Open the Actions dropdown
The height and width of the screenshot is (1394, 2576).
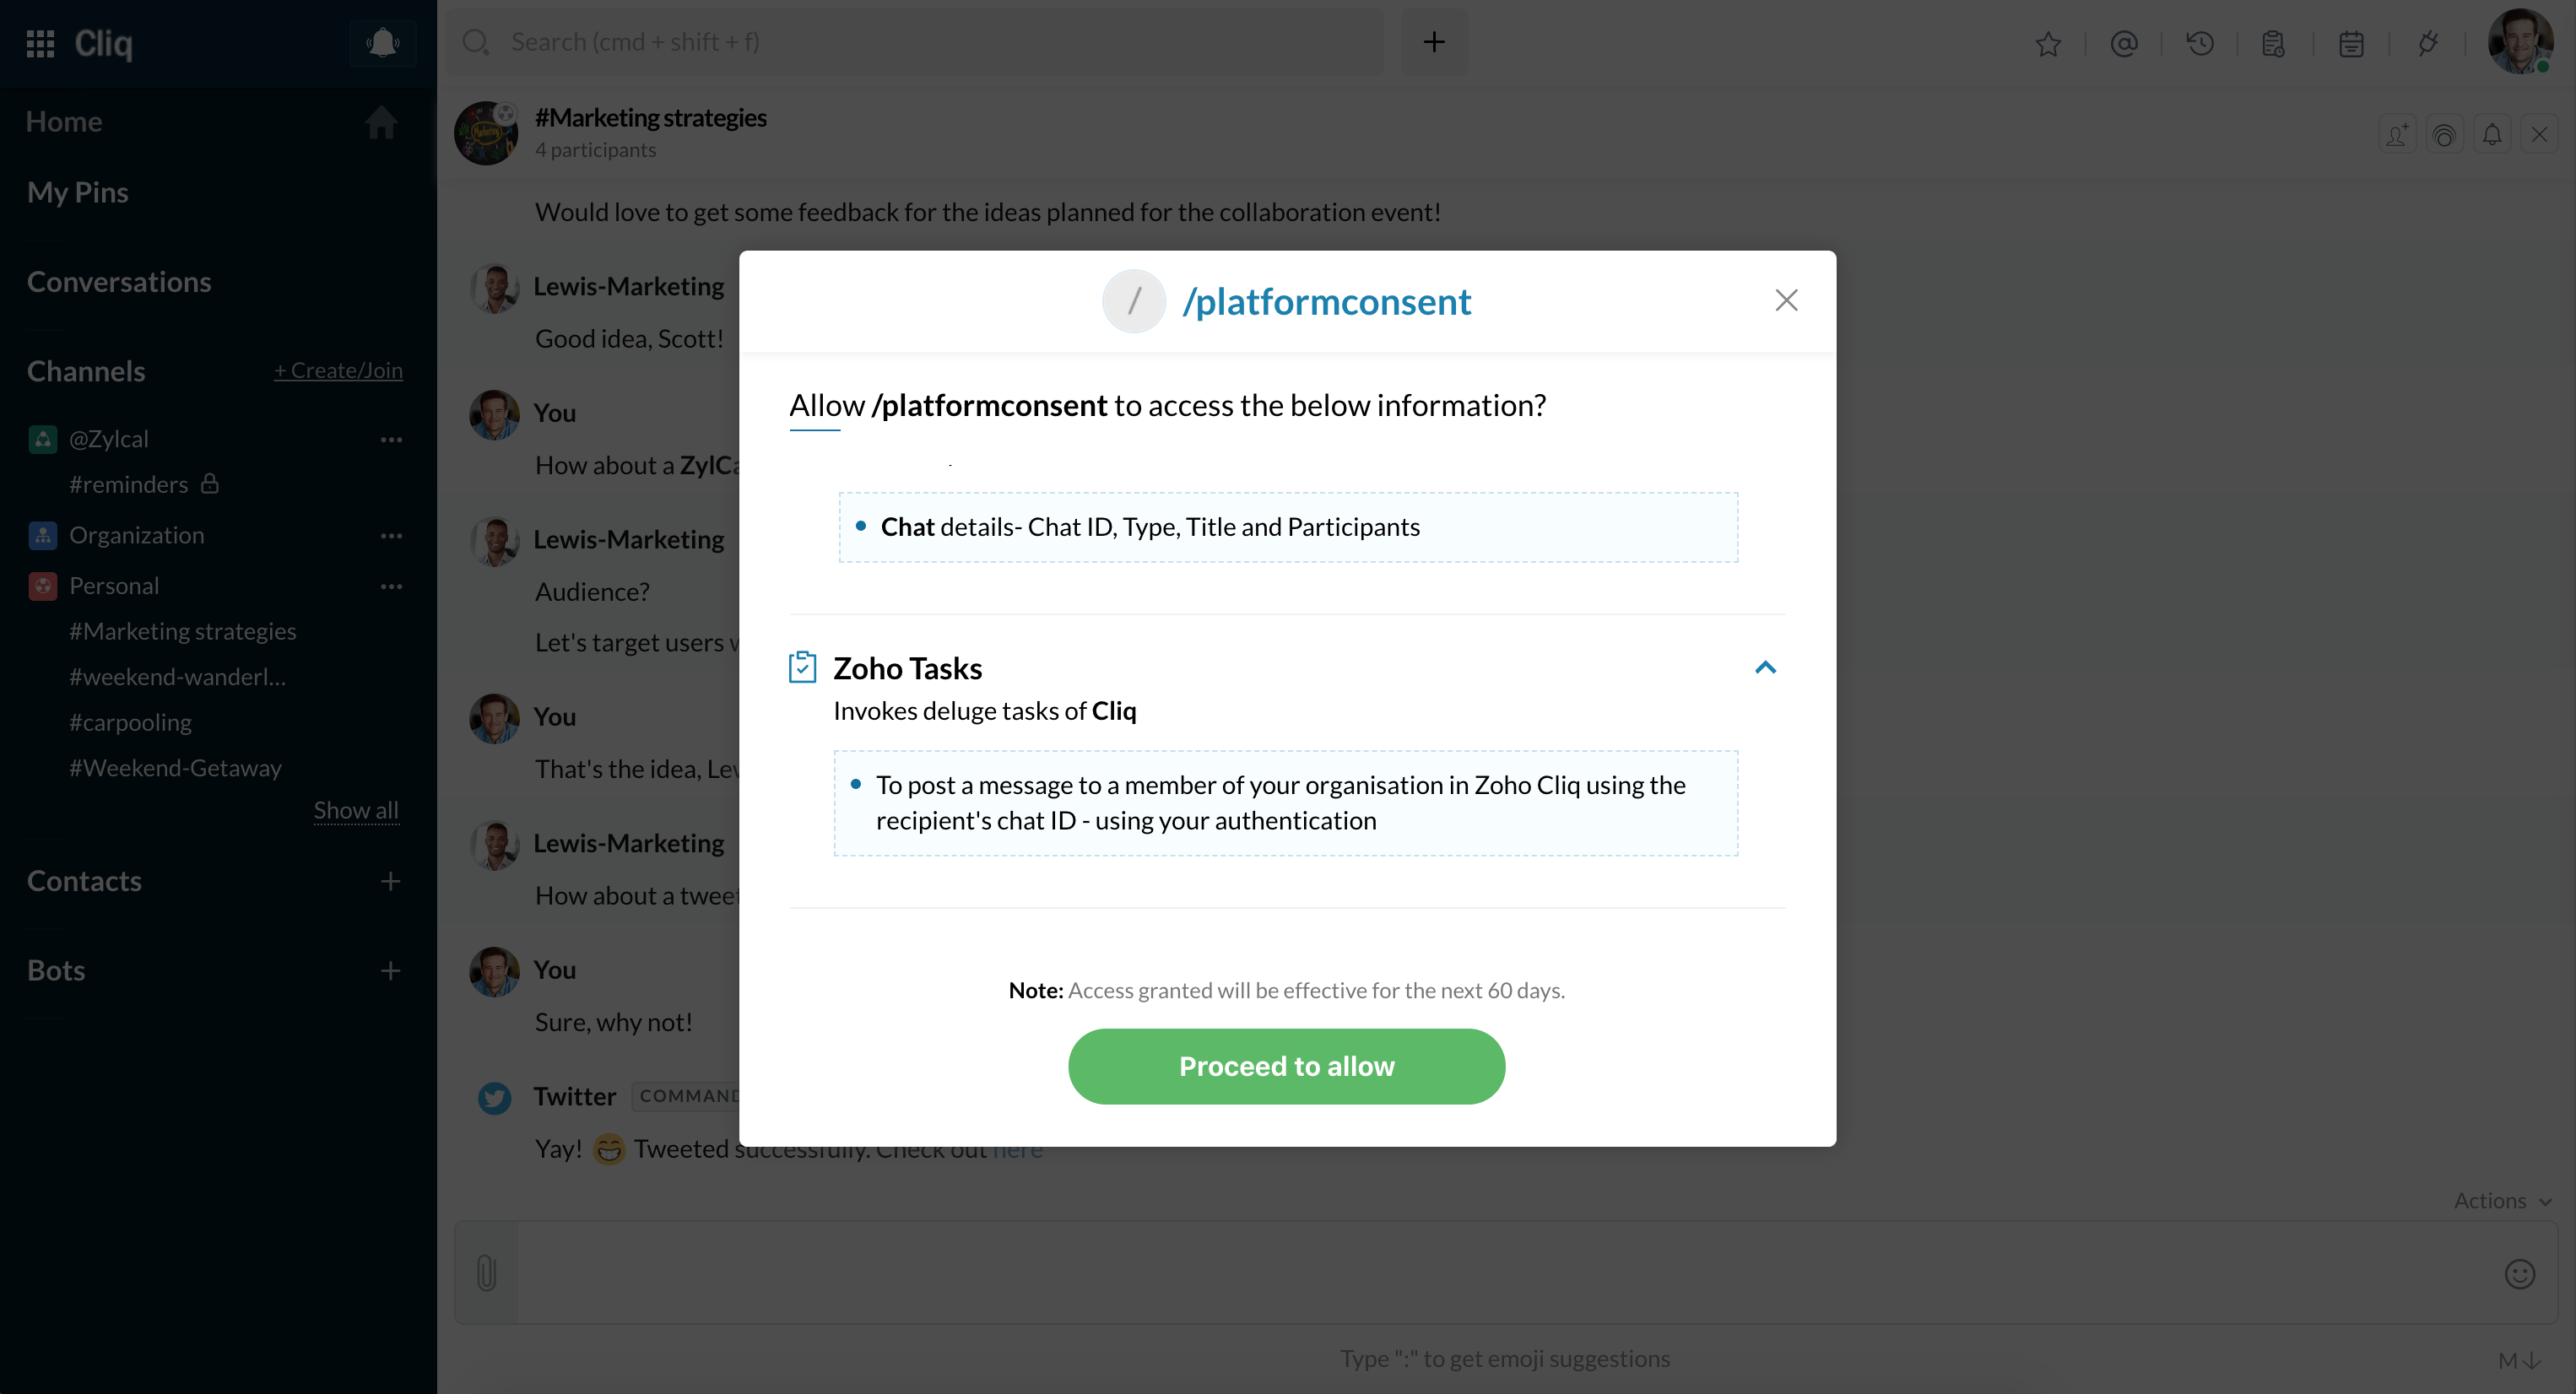(x=2502, y=1200)
